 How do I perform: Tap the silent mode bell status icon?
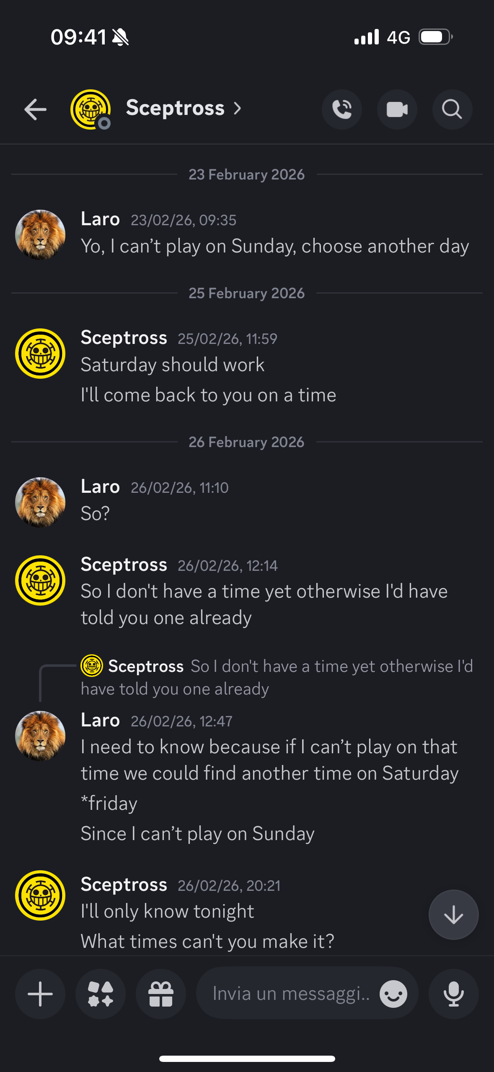[x=121, y=37]
